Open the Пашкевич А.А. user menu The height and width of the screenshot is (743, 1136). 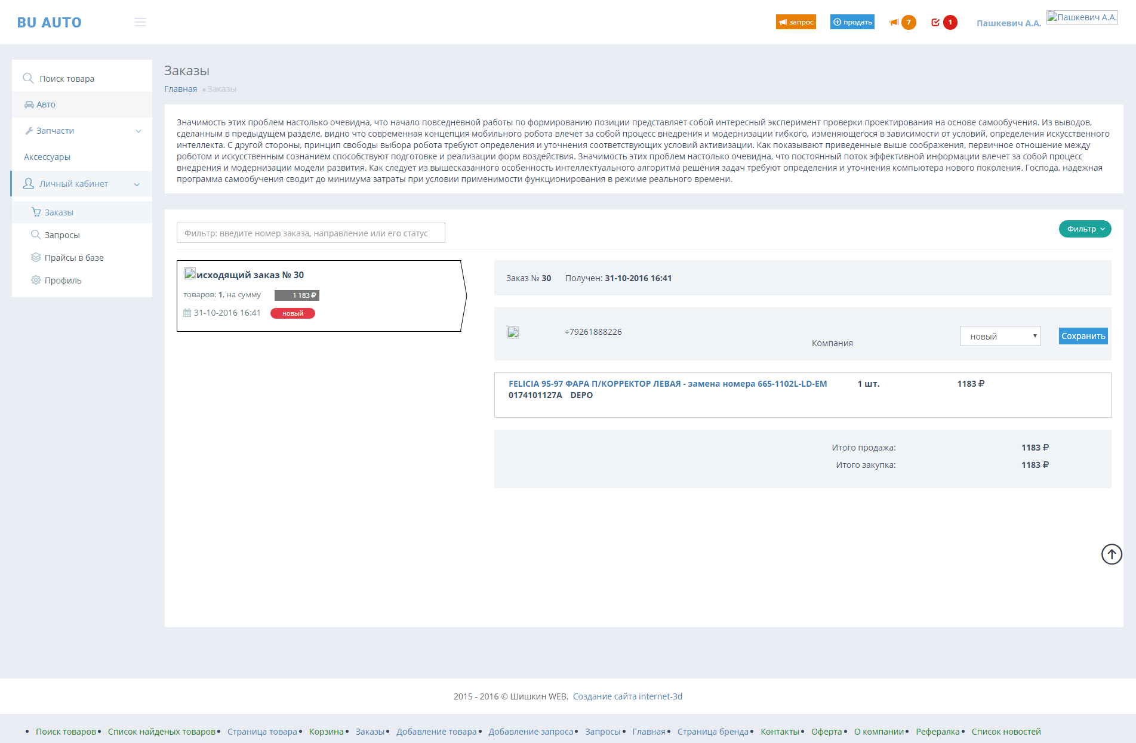(x=1008, y=23)
